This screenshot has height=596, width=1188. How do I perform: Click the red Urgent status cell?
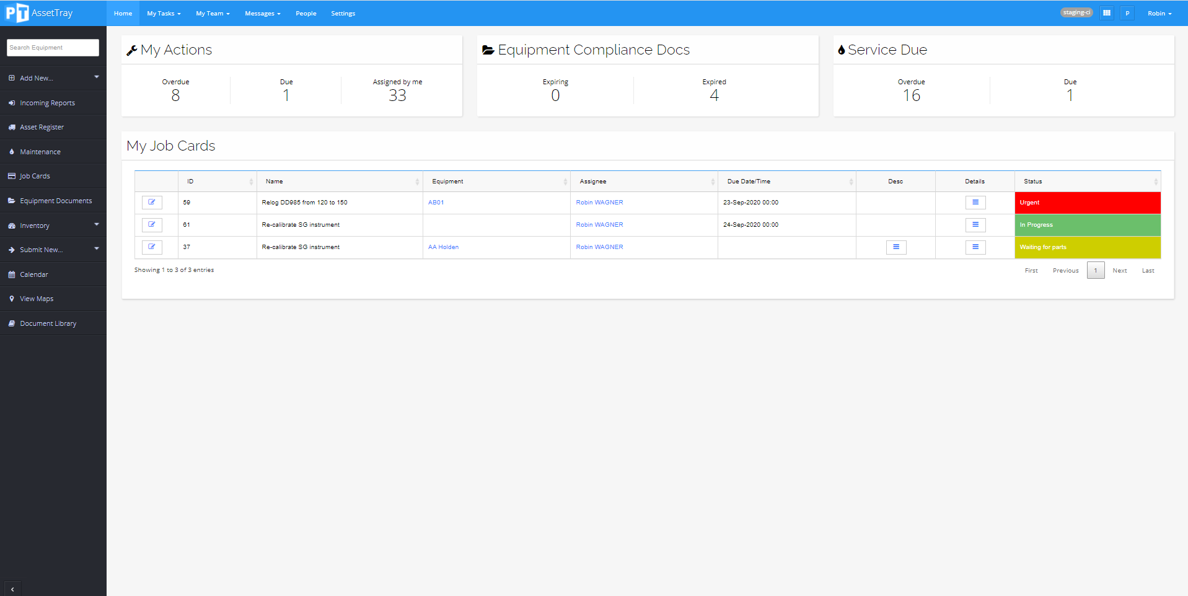pyautogui.click(x=1087, y=203)
